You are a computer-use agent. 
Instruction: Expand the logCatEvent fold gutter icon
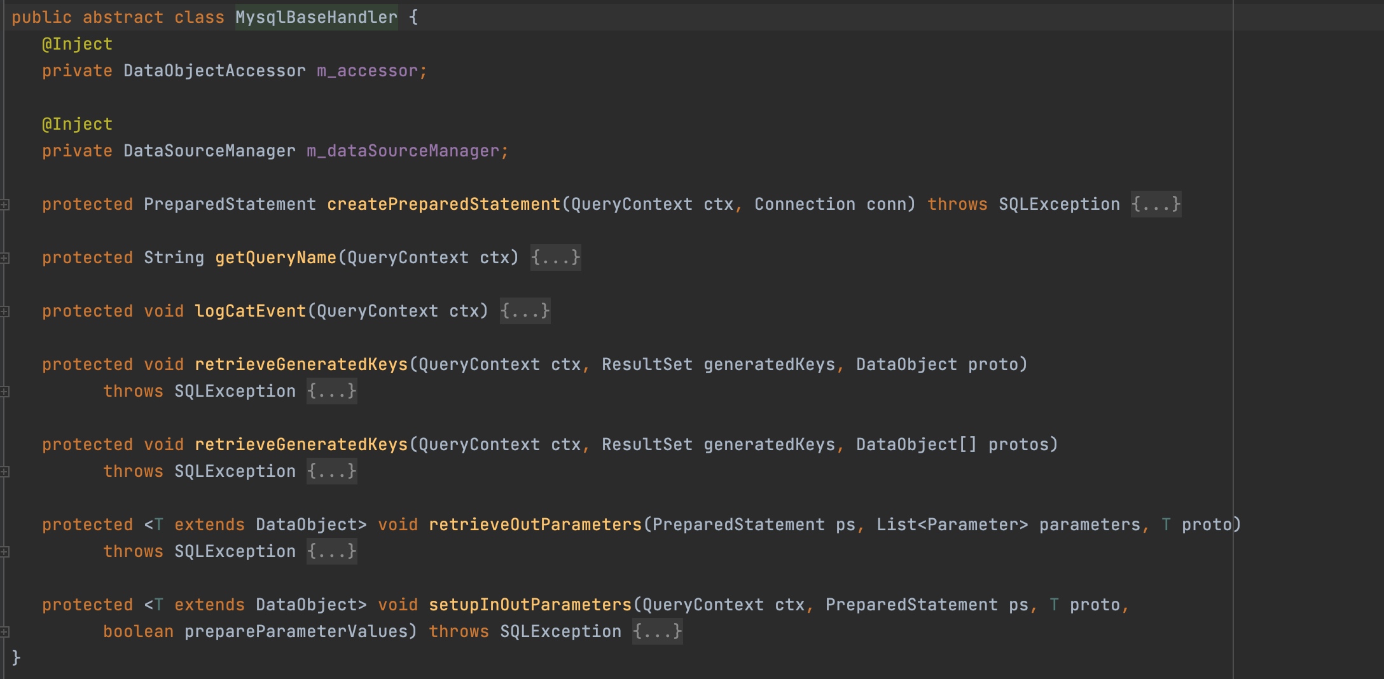point(4,312)
